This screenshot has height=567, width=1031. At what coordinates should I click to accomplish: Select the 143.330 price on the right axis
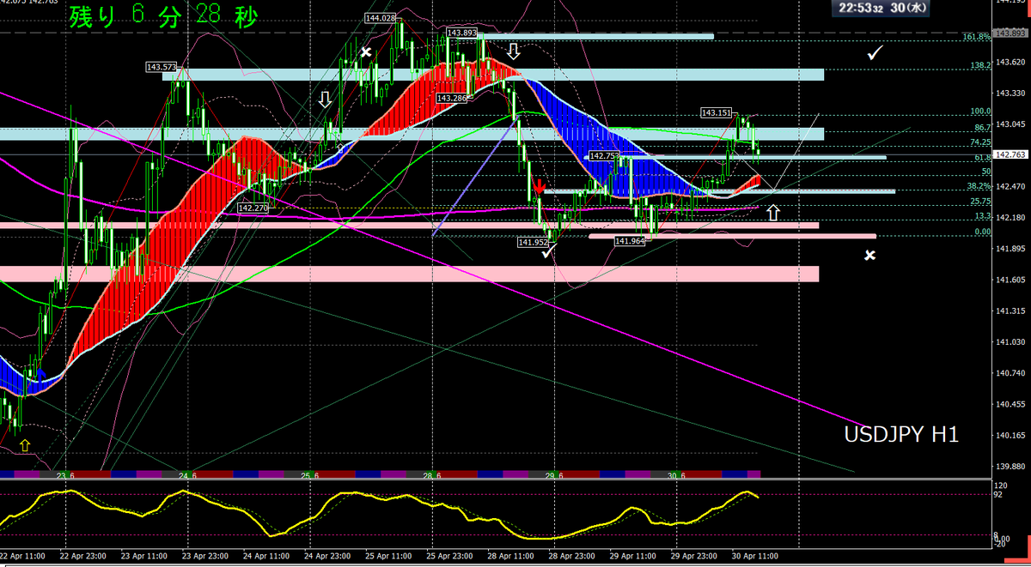pos(1012,93)
